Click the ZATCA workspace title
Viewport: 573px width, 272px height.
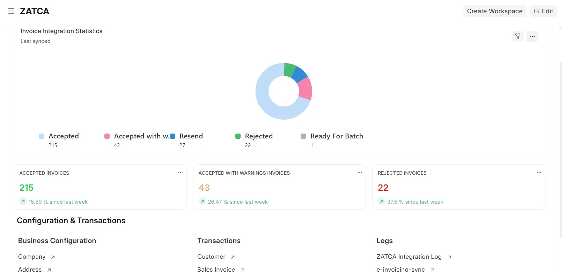(35, 11)
